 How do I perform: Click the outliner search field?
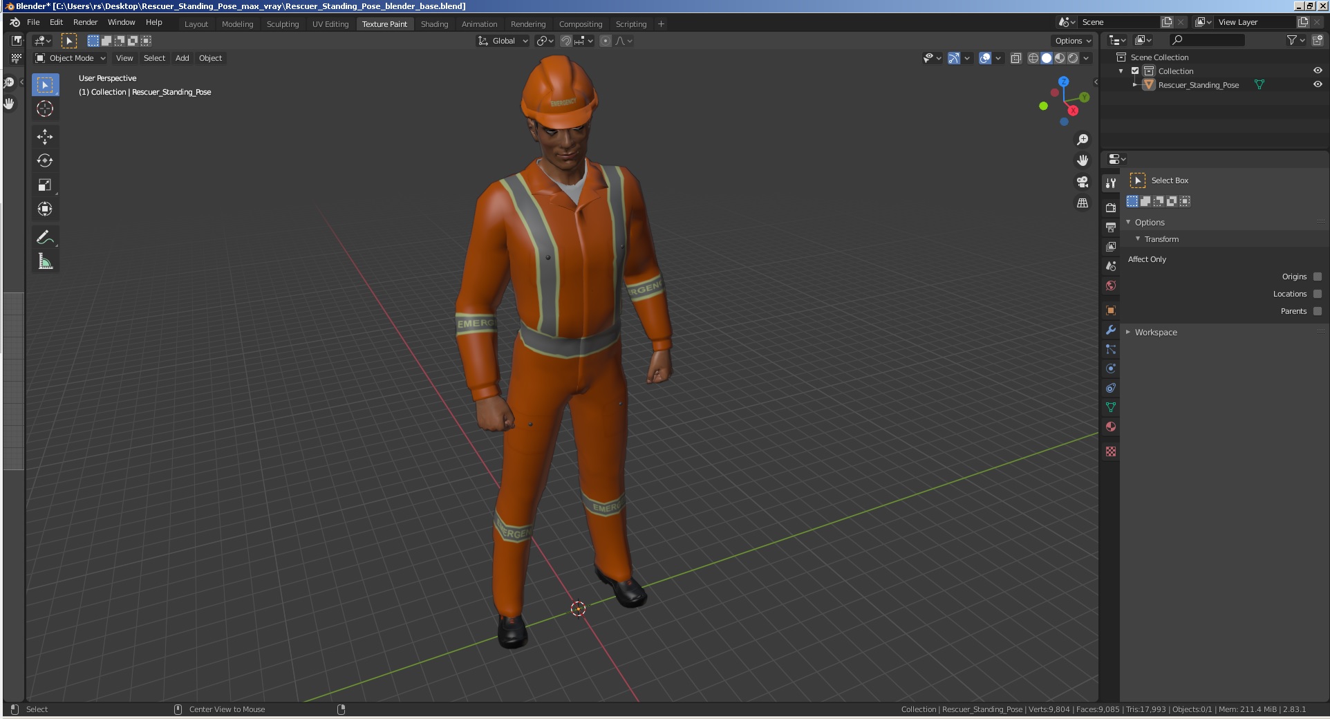click(x=1207, y=41)
